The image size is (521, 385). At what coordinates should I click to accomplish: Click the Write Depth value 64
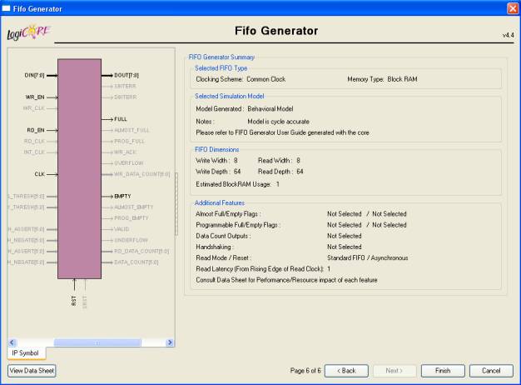[237, 172]
